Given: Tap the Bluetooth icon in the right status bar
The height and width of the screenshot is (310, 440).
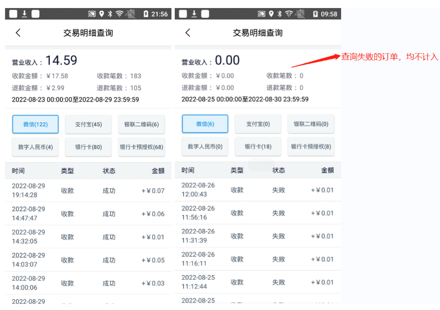Looking at the screenshot, I should (279, 14).
